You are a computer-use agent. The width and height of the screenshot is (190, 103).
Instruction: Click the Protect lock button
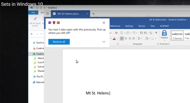164,35
